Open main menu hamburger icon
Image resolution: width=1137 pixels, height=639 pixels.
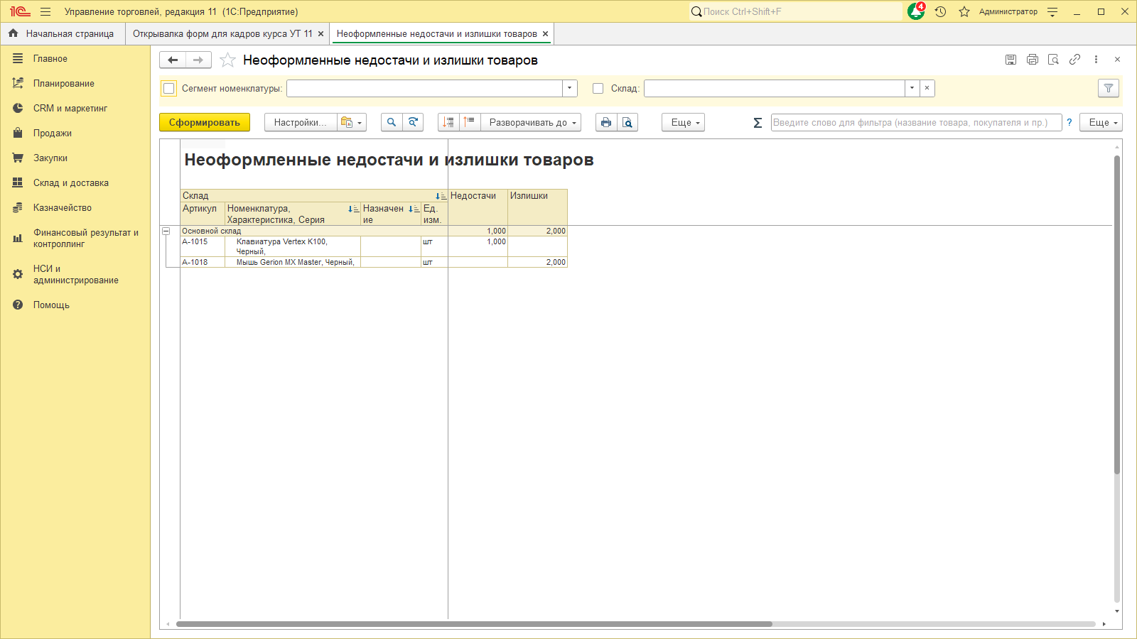(45, 11)
